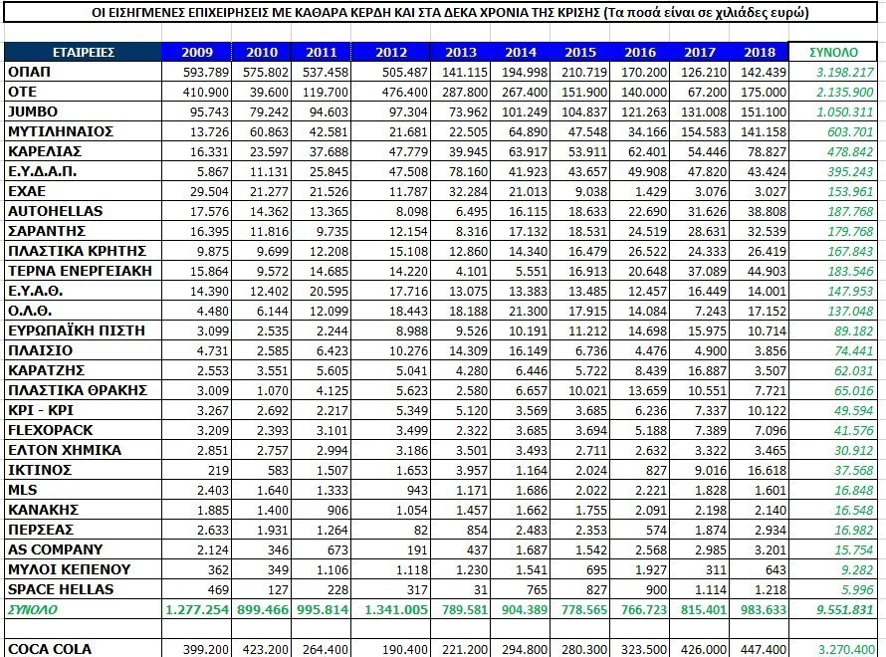Click the table title text at top

point(443,14)
